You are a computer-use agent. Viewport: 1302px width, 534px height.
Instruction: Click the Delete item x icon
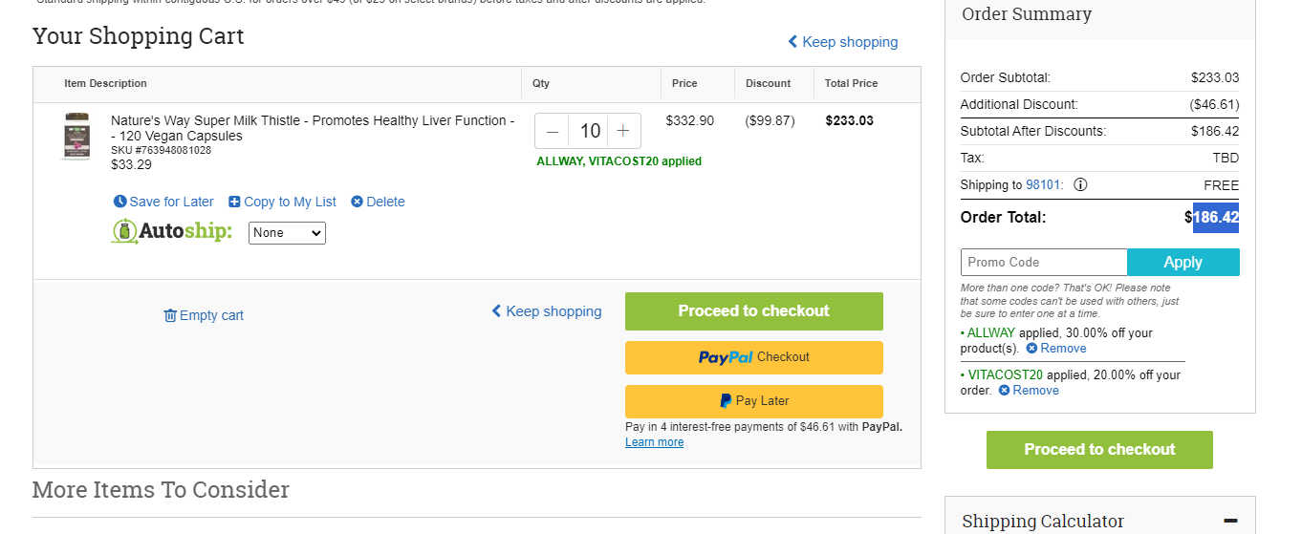click(x=357, y=202)
